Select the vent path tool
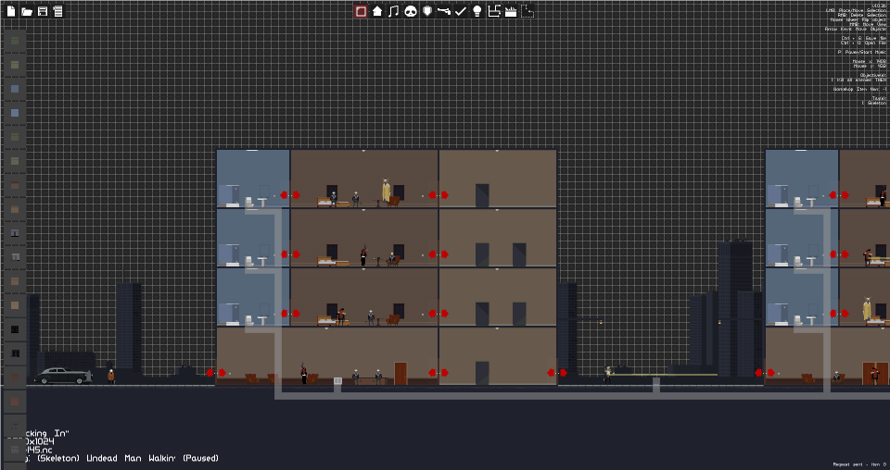This screenshot has height=470, width=890. tap(494, 11)
